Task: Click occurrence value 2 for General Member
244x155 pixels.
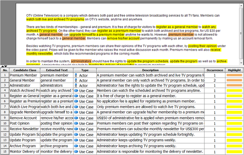Action: coord(215,80)
